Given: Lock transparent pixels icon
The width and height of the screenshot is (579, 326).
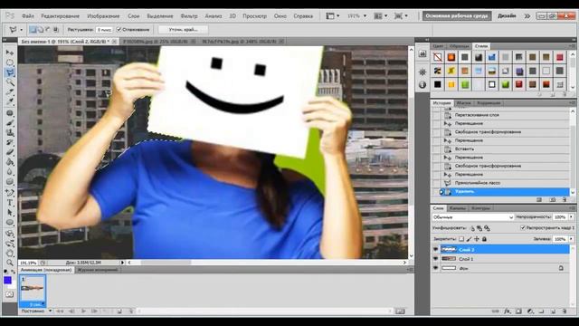Looking at the screenshot, I should [x=461, y=239].
